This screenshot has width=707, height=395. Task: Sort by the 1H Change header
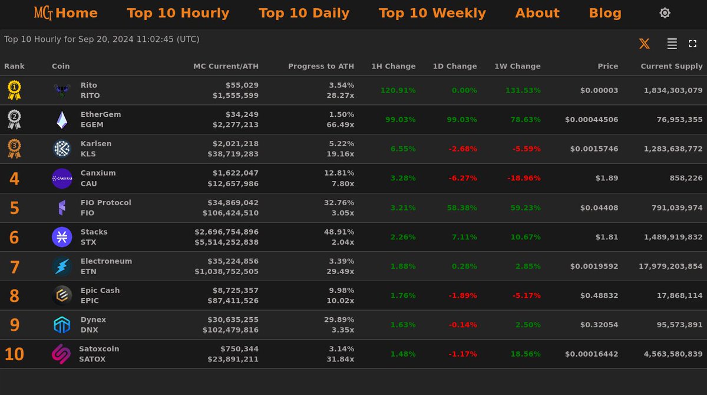[x=394, y=66]
